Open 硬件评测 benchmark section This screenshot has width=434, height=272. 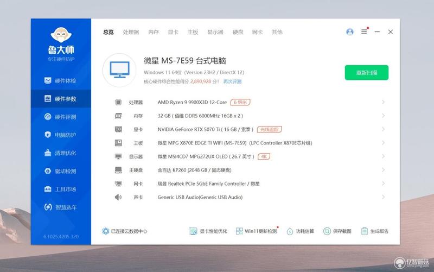tap(61, 117)
